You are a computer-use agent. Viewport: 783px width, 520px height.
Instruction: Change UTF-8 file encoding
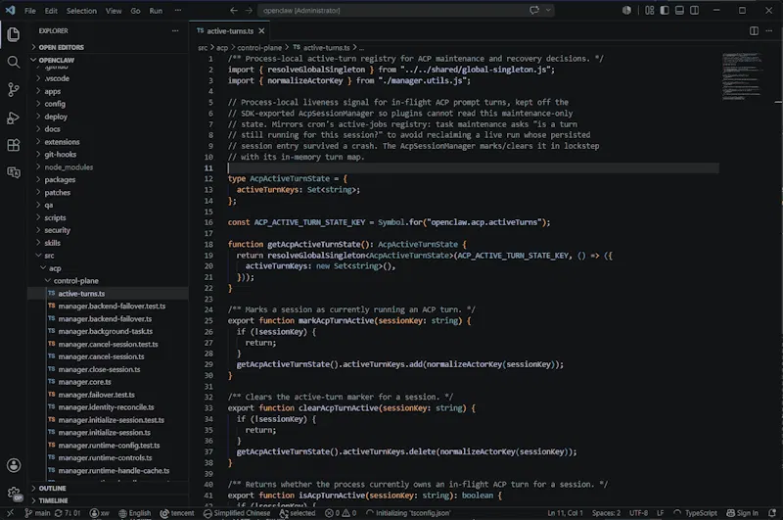[639, 513]
